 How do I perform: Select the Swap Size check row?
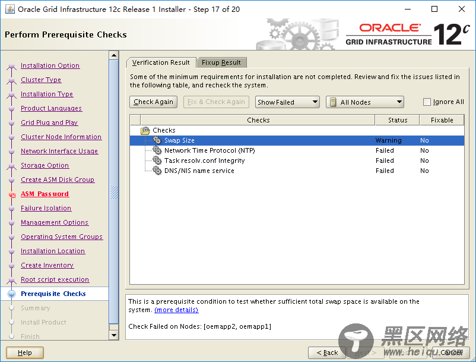[x=297, y=140]
